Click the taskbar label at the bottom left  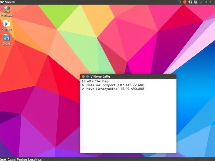click(x=21, y=159)
